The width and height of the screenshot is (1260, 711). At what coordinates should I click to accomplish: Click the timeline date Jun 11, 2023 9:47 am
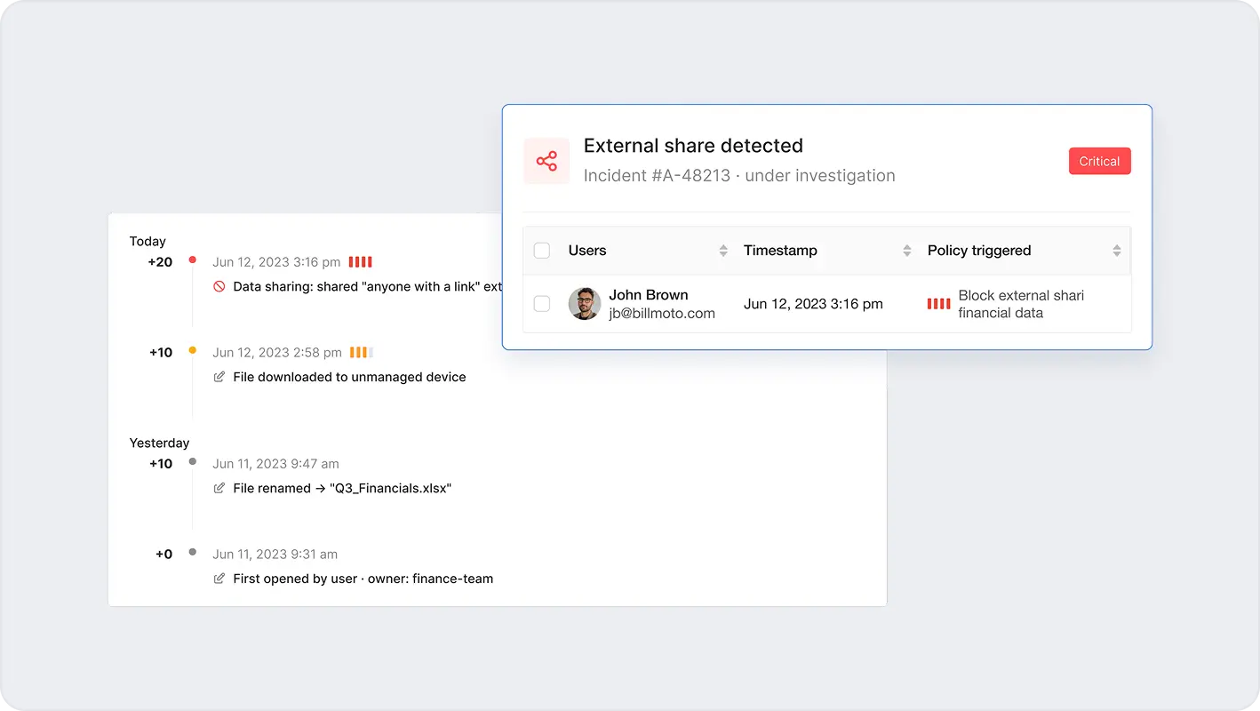(x=275, y=464)
